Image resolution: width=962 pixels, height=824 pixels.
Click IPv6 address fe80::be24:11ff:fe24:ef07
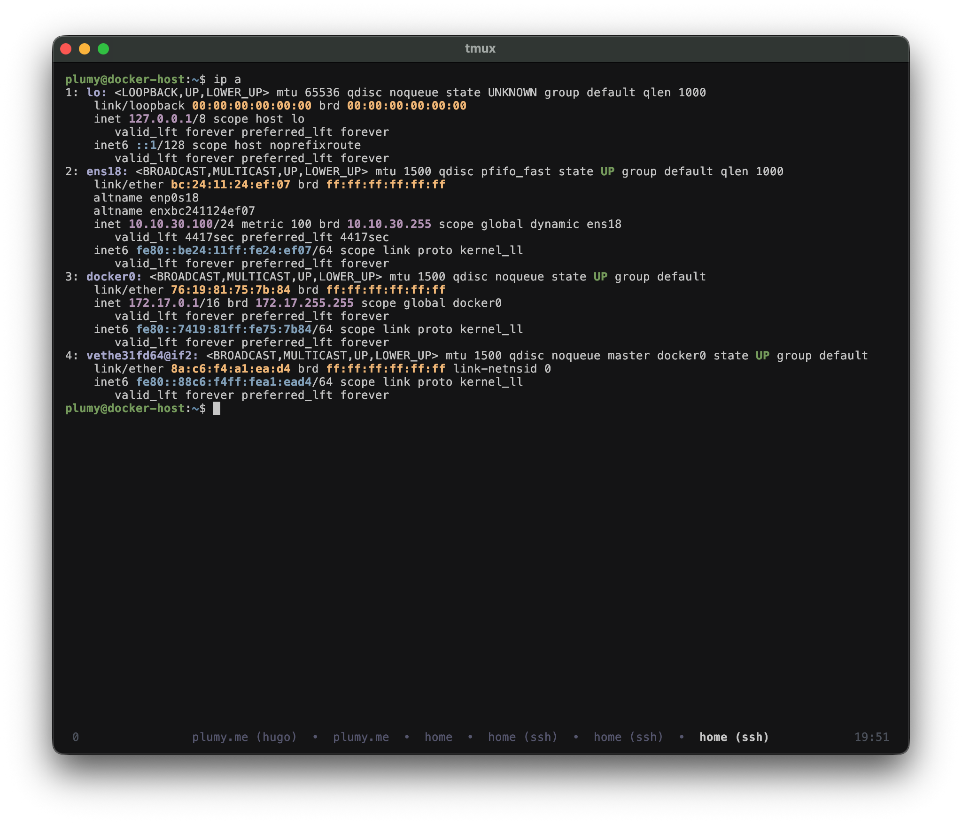tap(224, 250)
